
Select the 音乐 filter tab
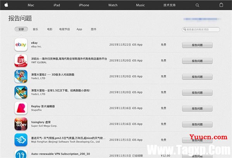pos(35,29)
